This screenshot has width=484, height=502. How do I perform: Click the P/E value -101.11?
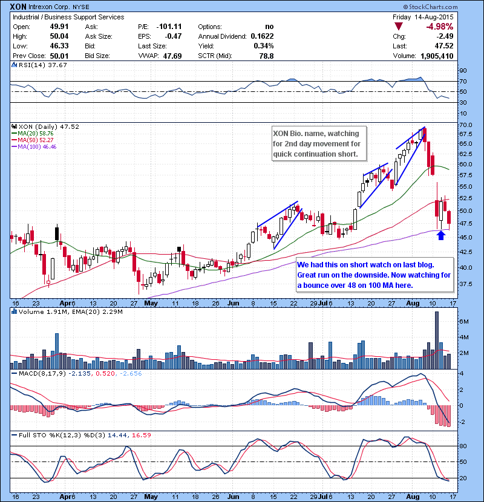(x=169, y=27)
